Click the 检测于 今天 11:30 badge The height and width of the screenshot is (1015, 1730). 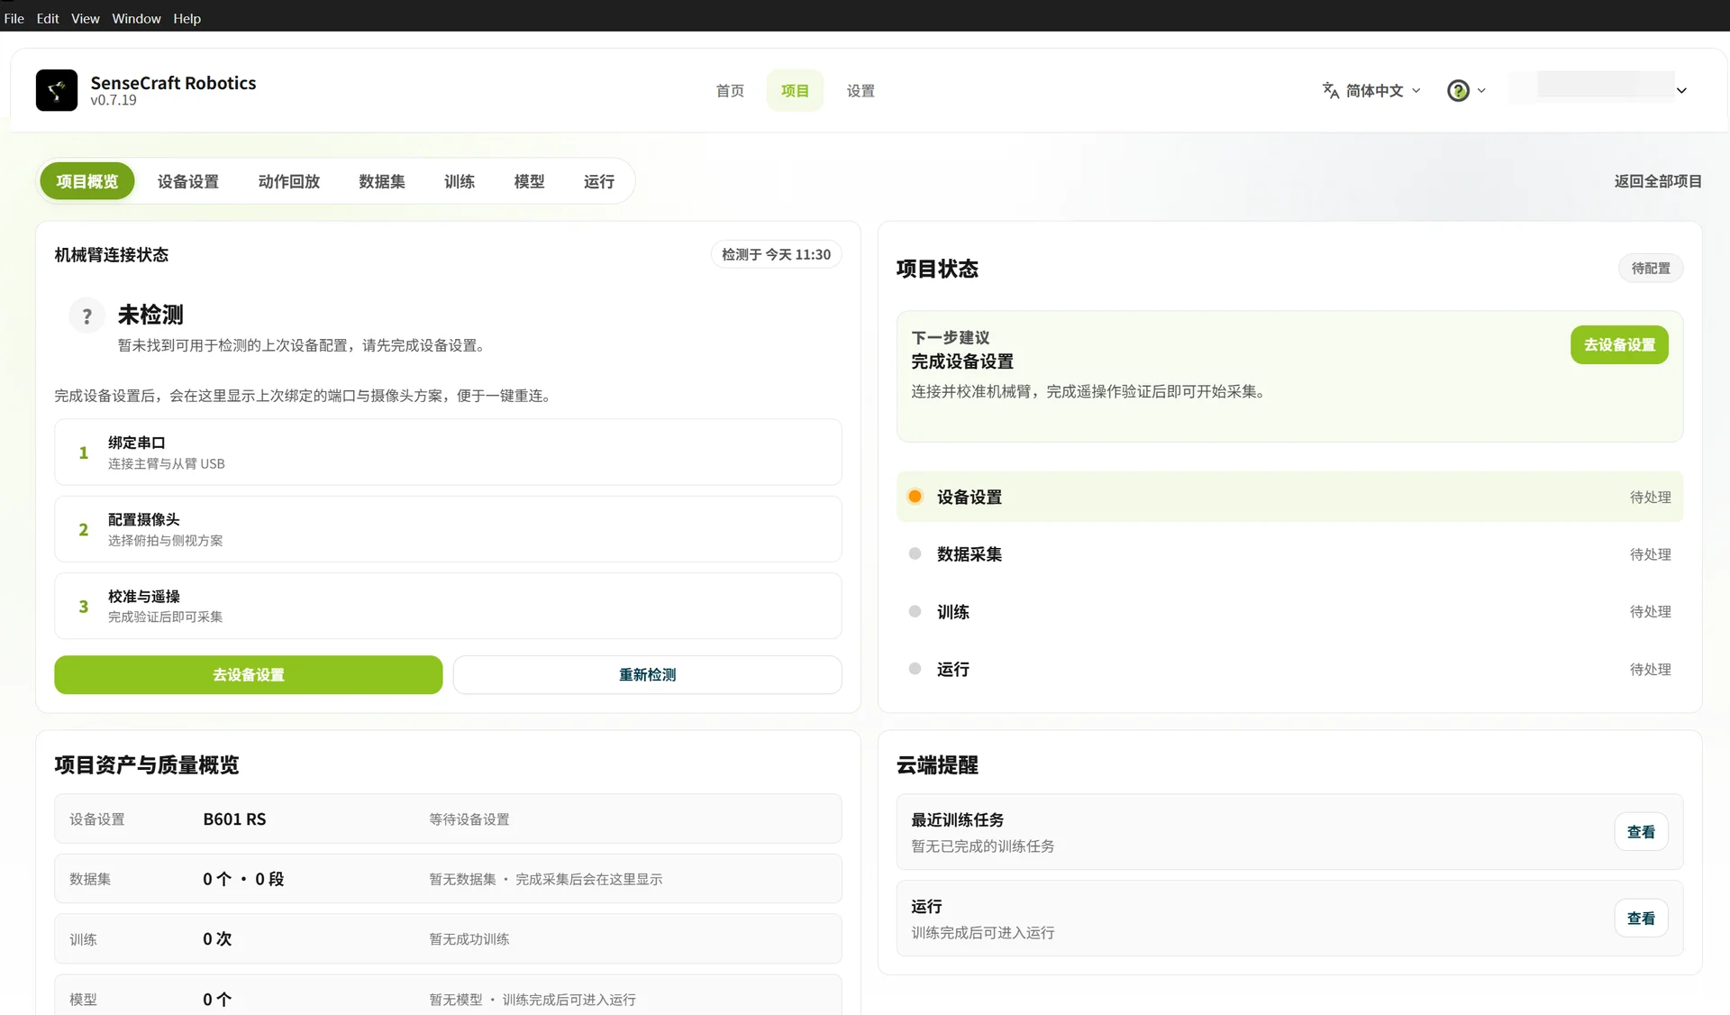point(776,254)
